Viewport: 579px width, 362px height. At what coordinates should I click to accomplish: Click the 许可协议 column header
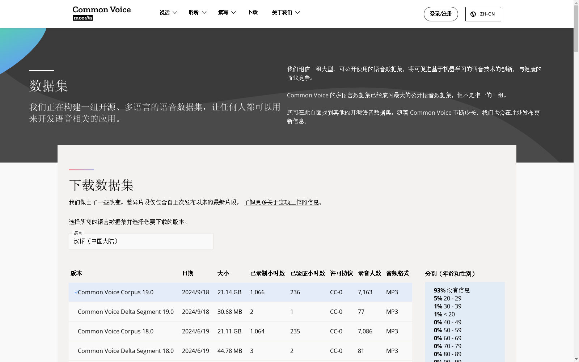pyautogui.click(x=342, y=273)
